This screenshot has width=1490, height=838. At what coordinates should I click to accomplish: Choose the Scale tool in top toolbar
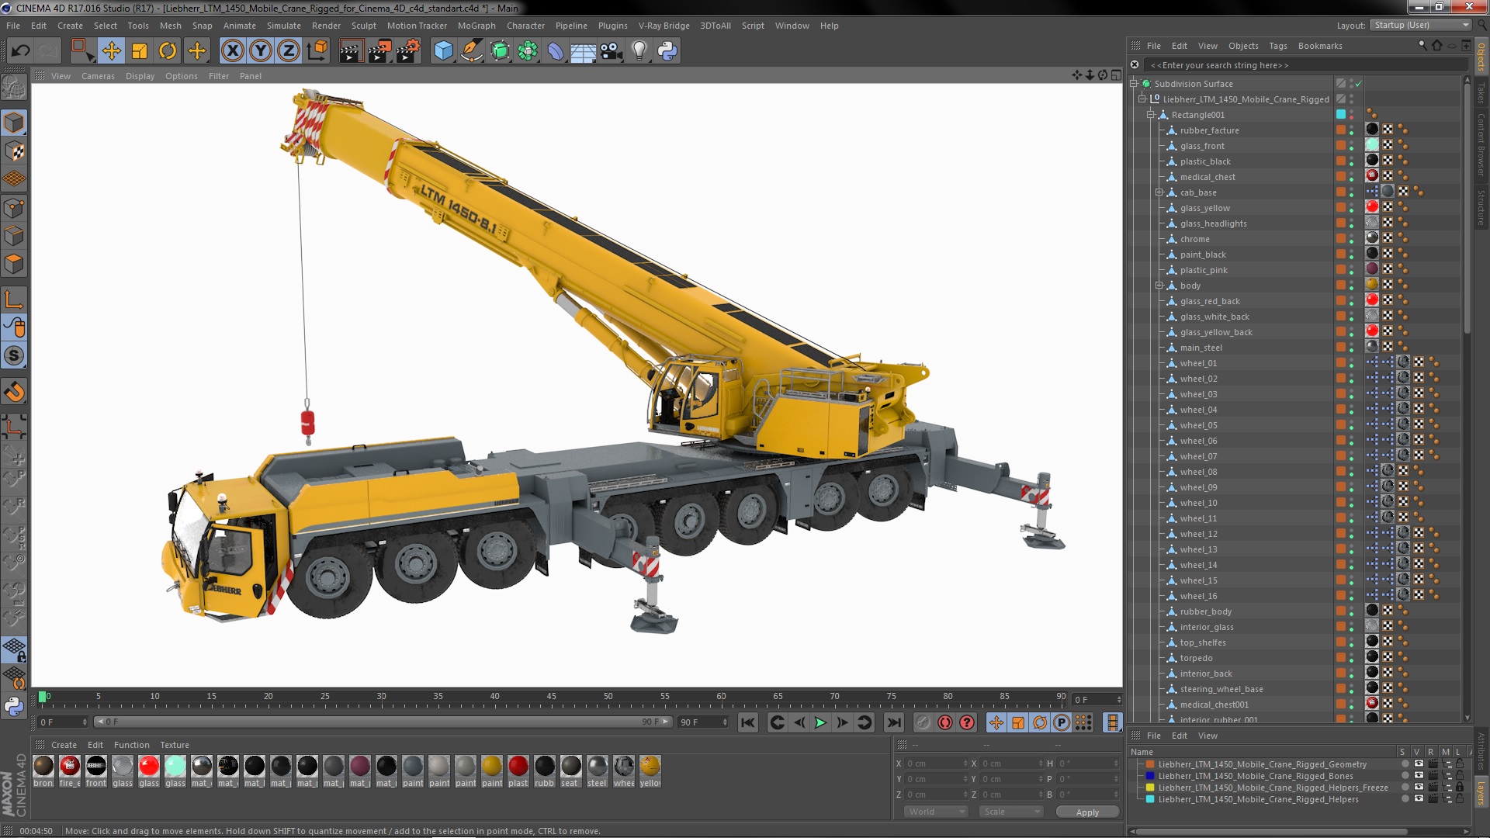click(x=140, y=51)
